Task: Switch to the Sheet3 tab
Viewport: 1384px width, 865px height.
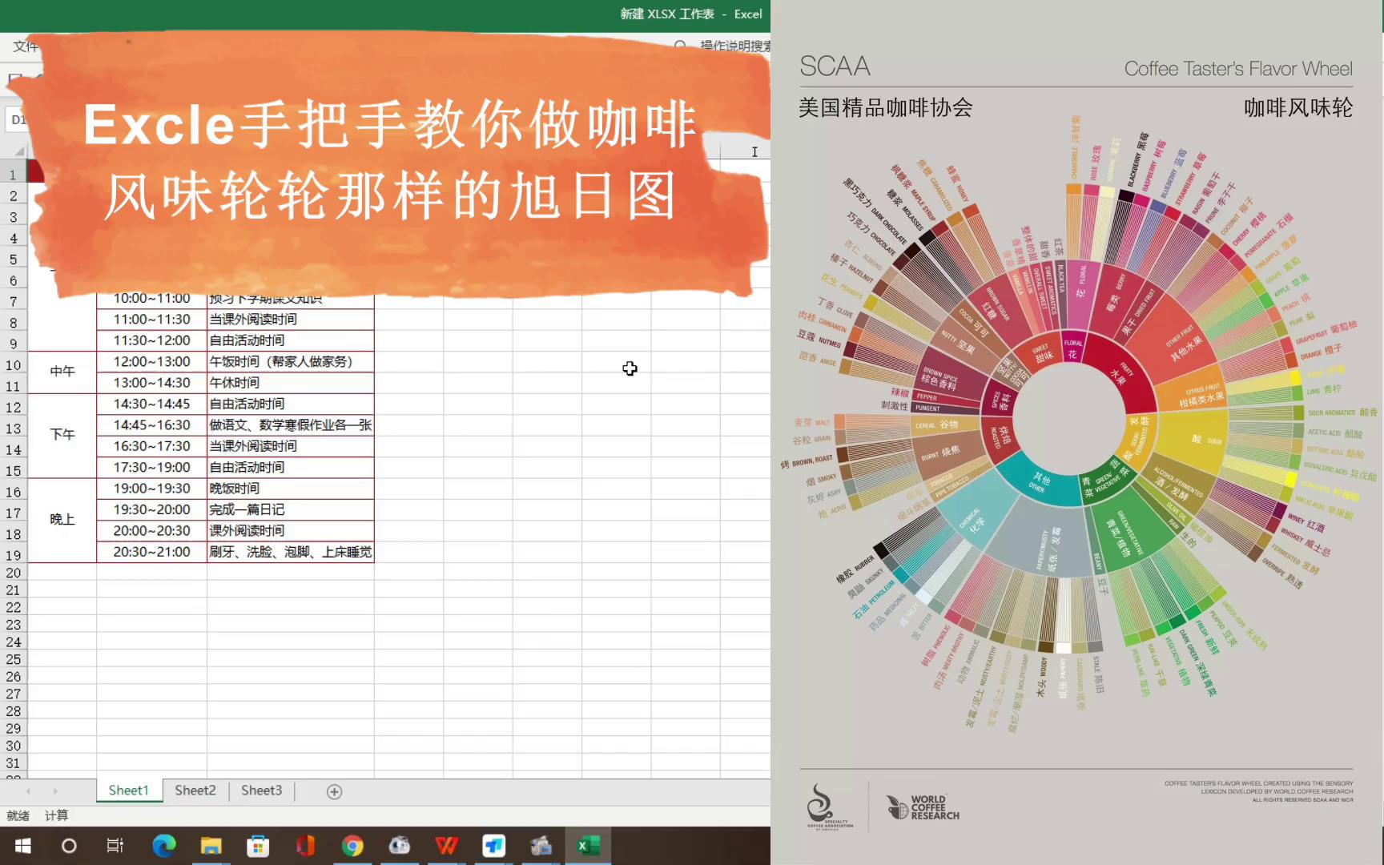Action: tap(262, 791)
